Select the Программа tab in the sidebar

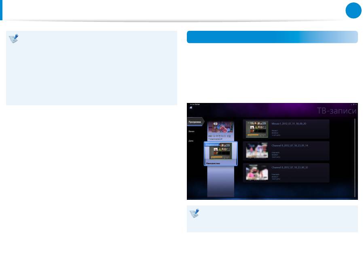coord(195,121)
